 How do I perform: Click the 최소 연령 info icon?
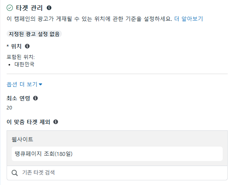tap(35, 98)
